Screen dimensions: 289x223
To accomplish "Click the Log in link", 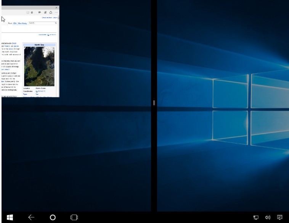I will [55, 18].
